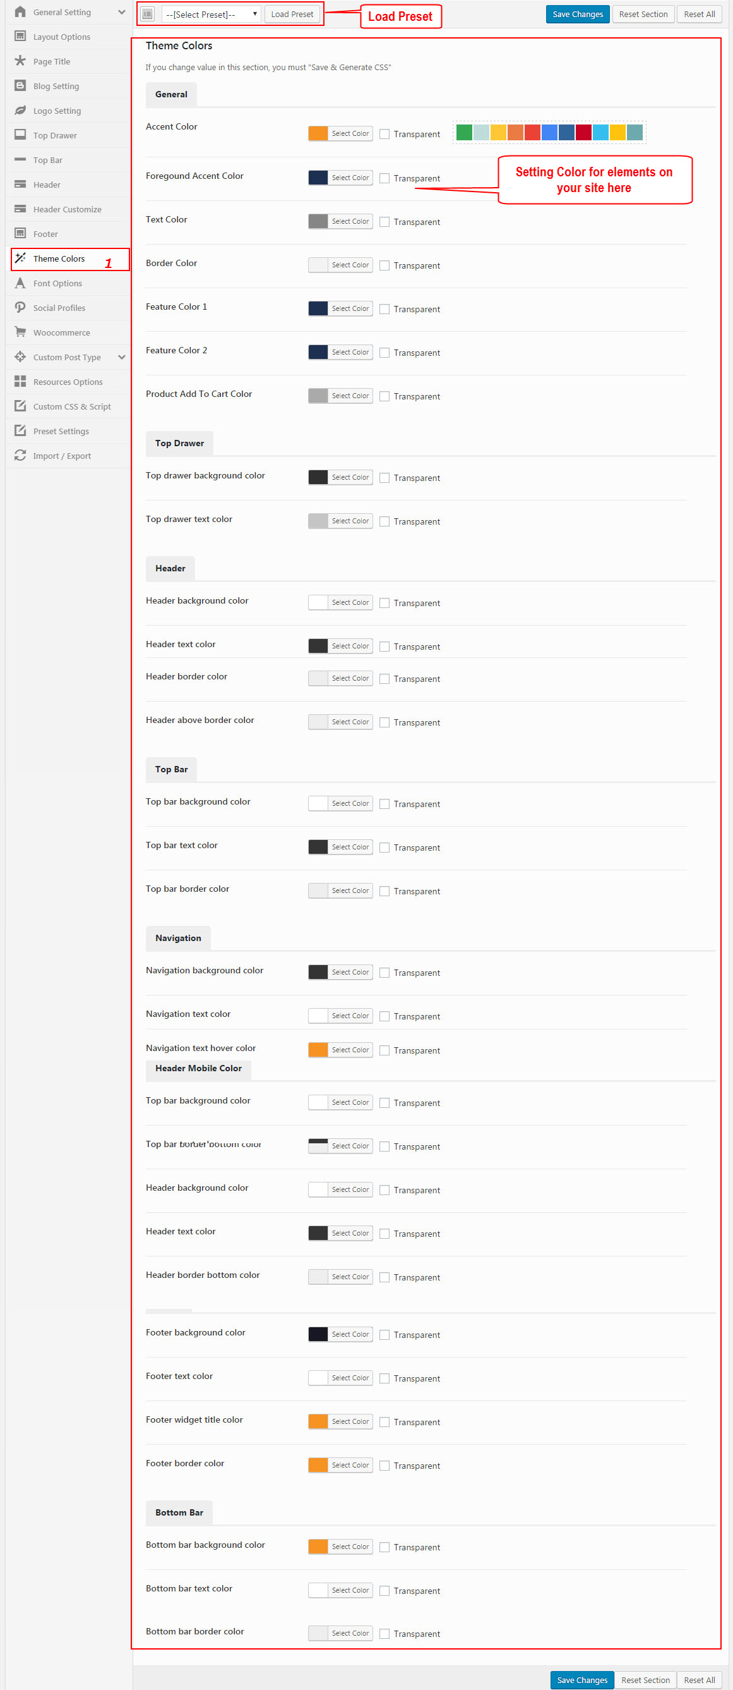Click the Social Profiles Pinterest icon
The image size is (733, 1690).
point(20,308)
